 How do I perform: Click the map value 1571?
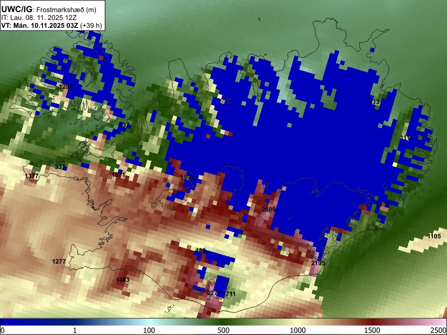point(118,174)
